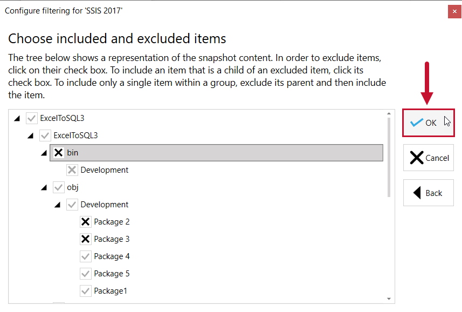Select the bin row label

coord(72,153)
